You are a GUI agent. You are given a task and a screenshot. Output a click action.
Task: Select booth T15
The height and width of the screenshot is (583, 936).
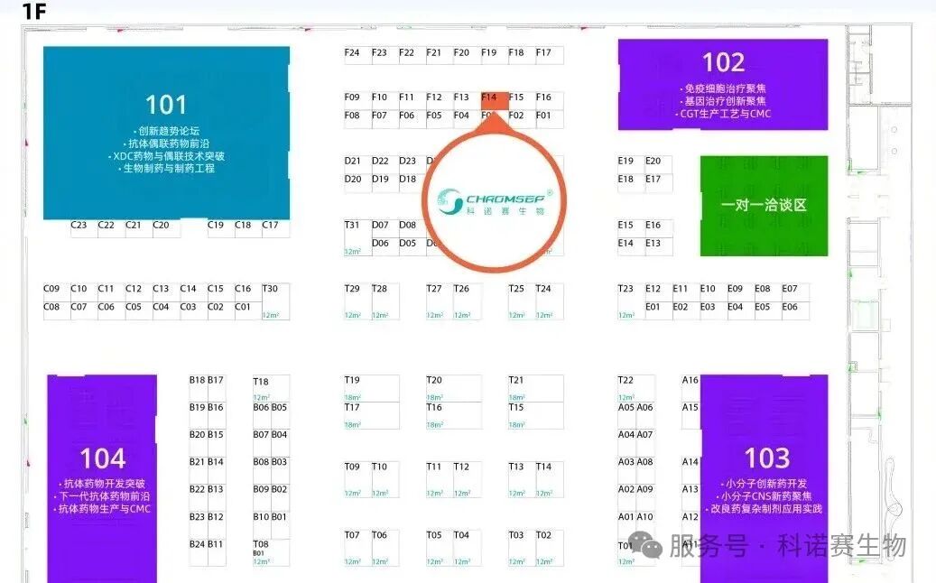pos(536,416)
